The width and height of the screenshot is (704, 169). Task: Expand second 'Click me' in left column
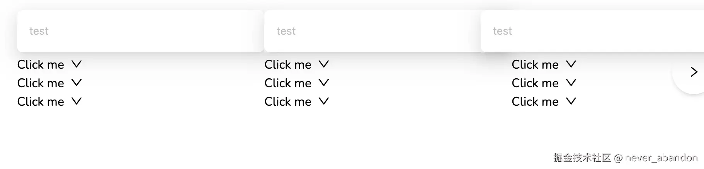[41, 83]
